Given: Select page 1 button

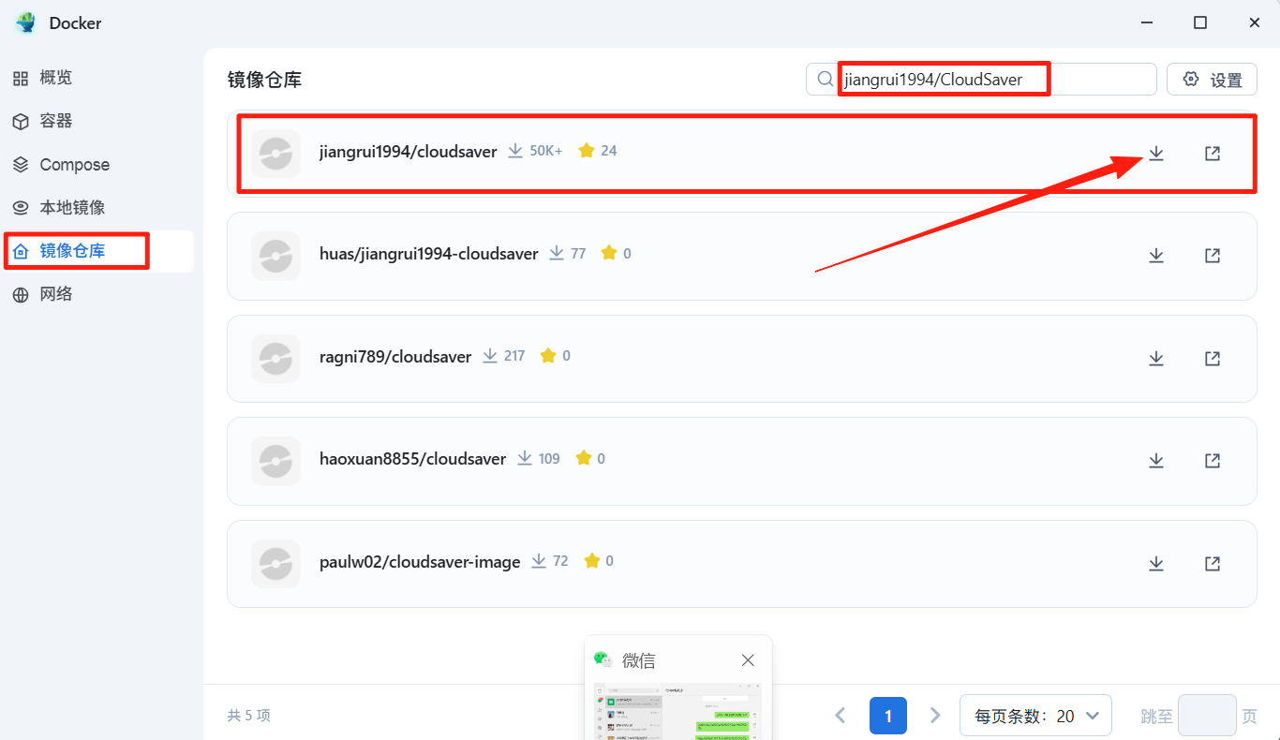Looking at the screenshot, I should pos(887,716).
